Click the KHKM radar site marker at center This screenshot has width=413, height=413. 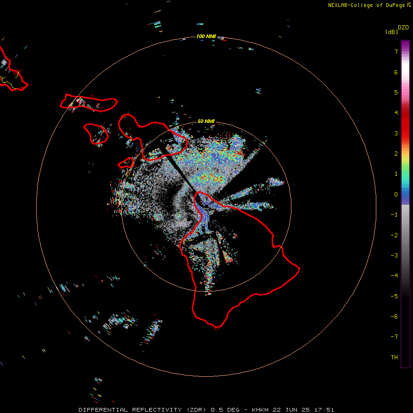pos(206,205)
